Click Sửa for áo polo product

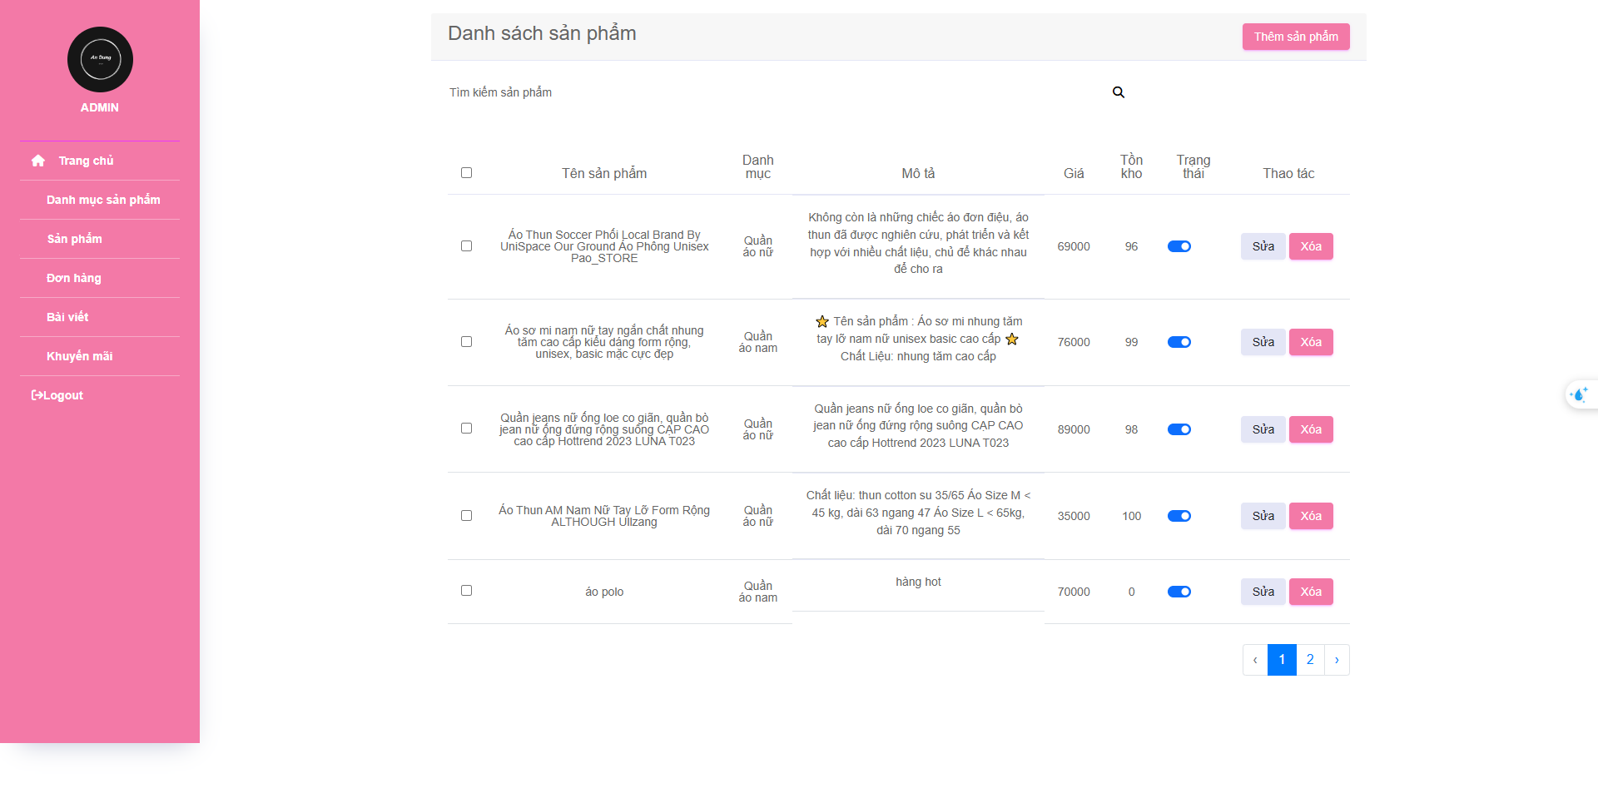1263,592
